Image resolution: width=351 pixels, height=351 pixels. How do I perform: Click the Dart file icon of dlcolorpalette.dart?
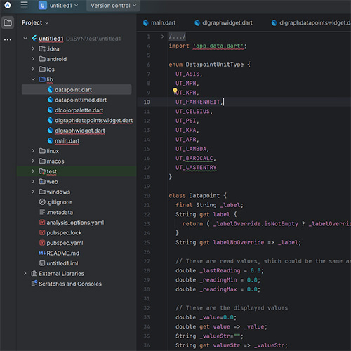(50, 110)
